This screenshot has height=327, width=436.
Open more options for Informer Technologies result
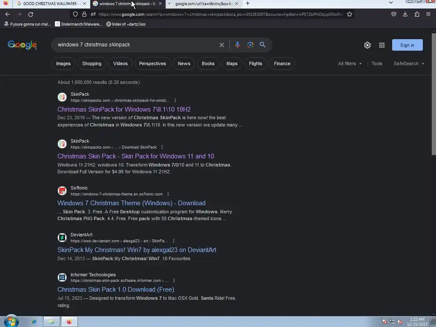[x=174, y=281]
